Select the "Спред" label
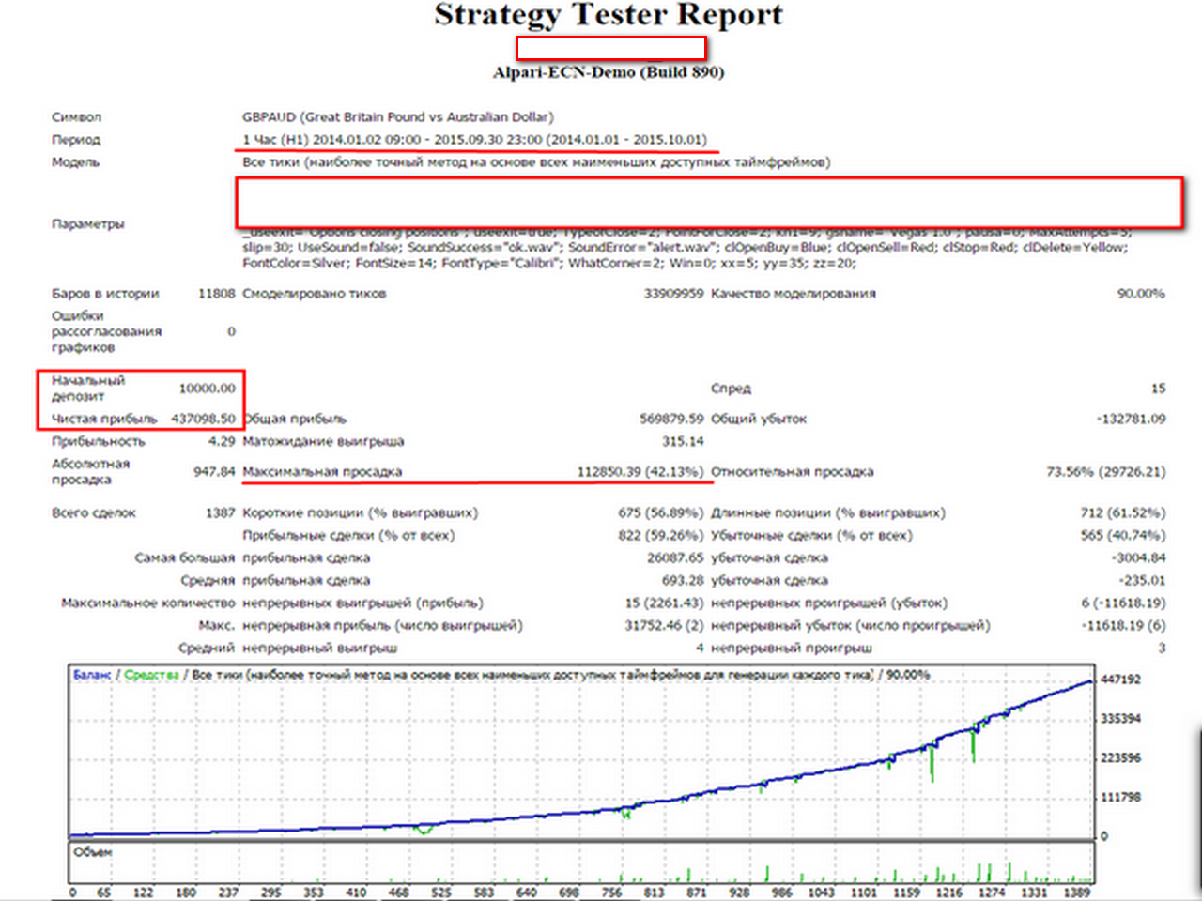 point(731,389)
